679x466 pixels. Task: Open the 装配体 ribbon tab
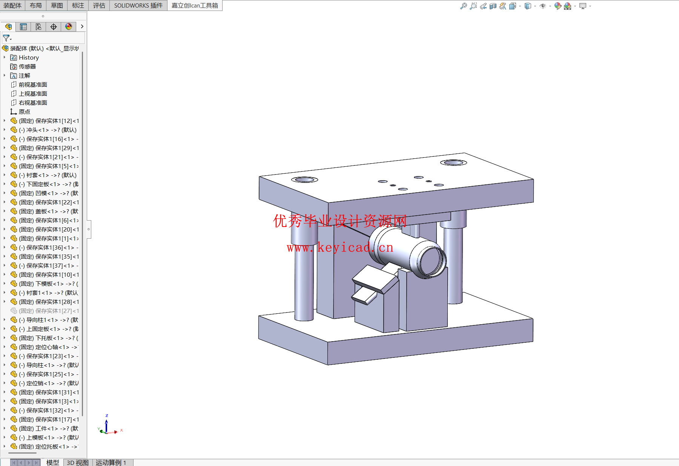(x=12, y=6)
